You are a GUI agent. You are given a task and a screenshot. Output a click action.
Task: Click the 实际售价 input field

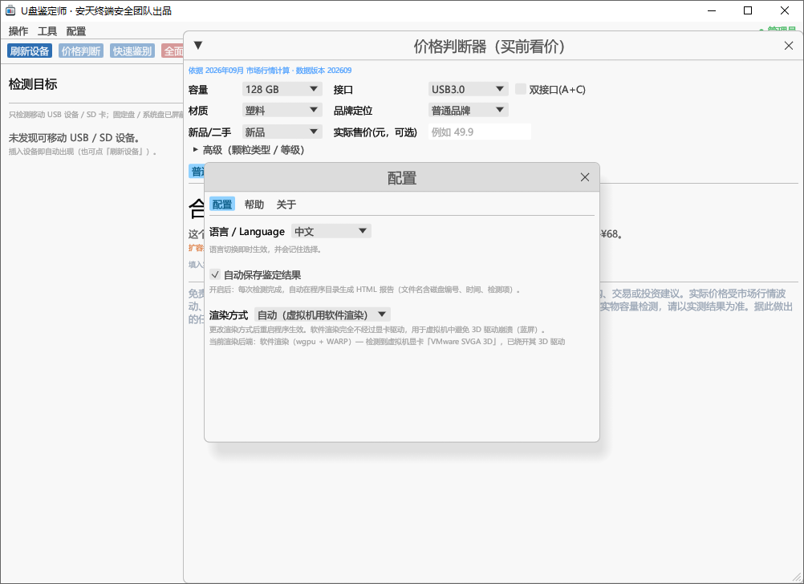point(479,132)
